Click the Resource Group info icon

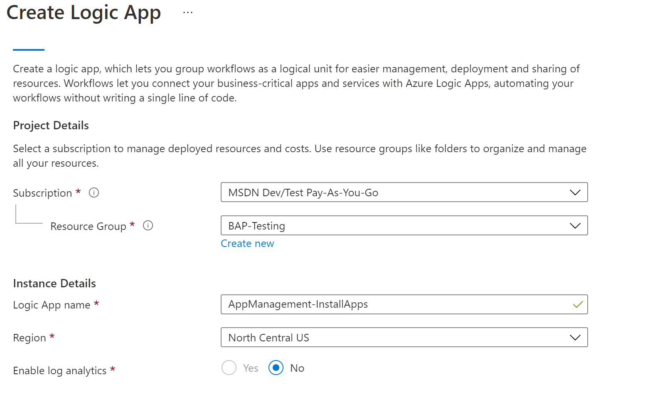pos(148,226)
